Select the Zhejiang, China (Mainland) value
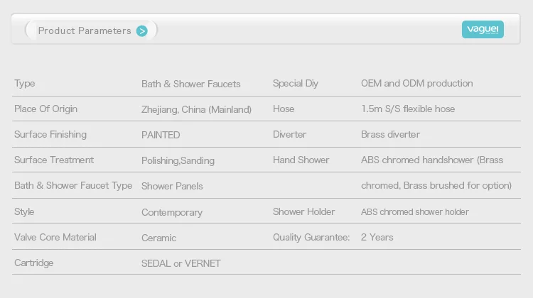Image resolution: width=533 pixels, height=298 pixels. pyautogui.click(x=196, y=109)
